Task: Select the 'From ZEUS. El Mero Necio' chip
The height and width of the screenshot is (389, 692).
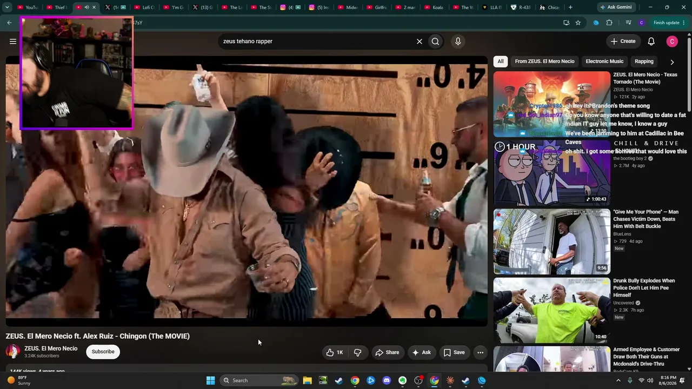Action: coord(544,61)
